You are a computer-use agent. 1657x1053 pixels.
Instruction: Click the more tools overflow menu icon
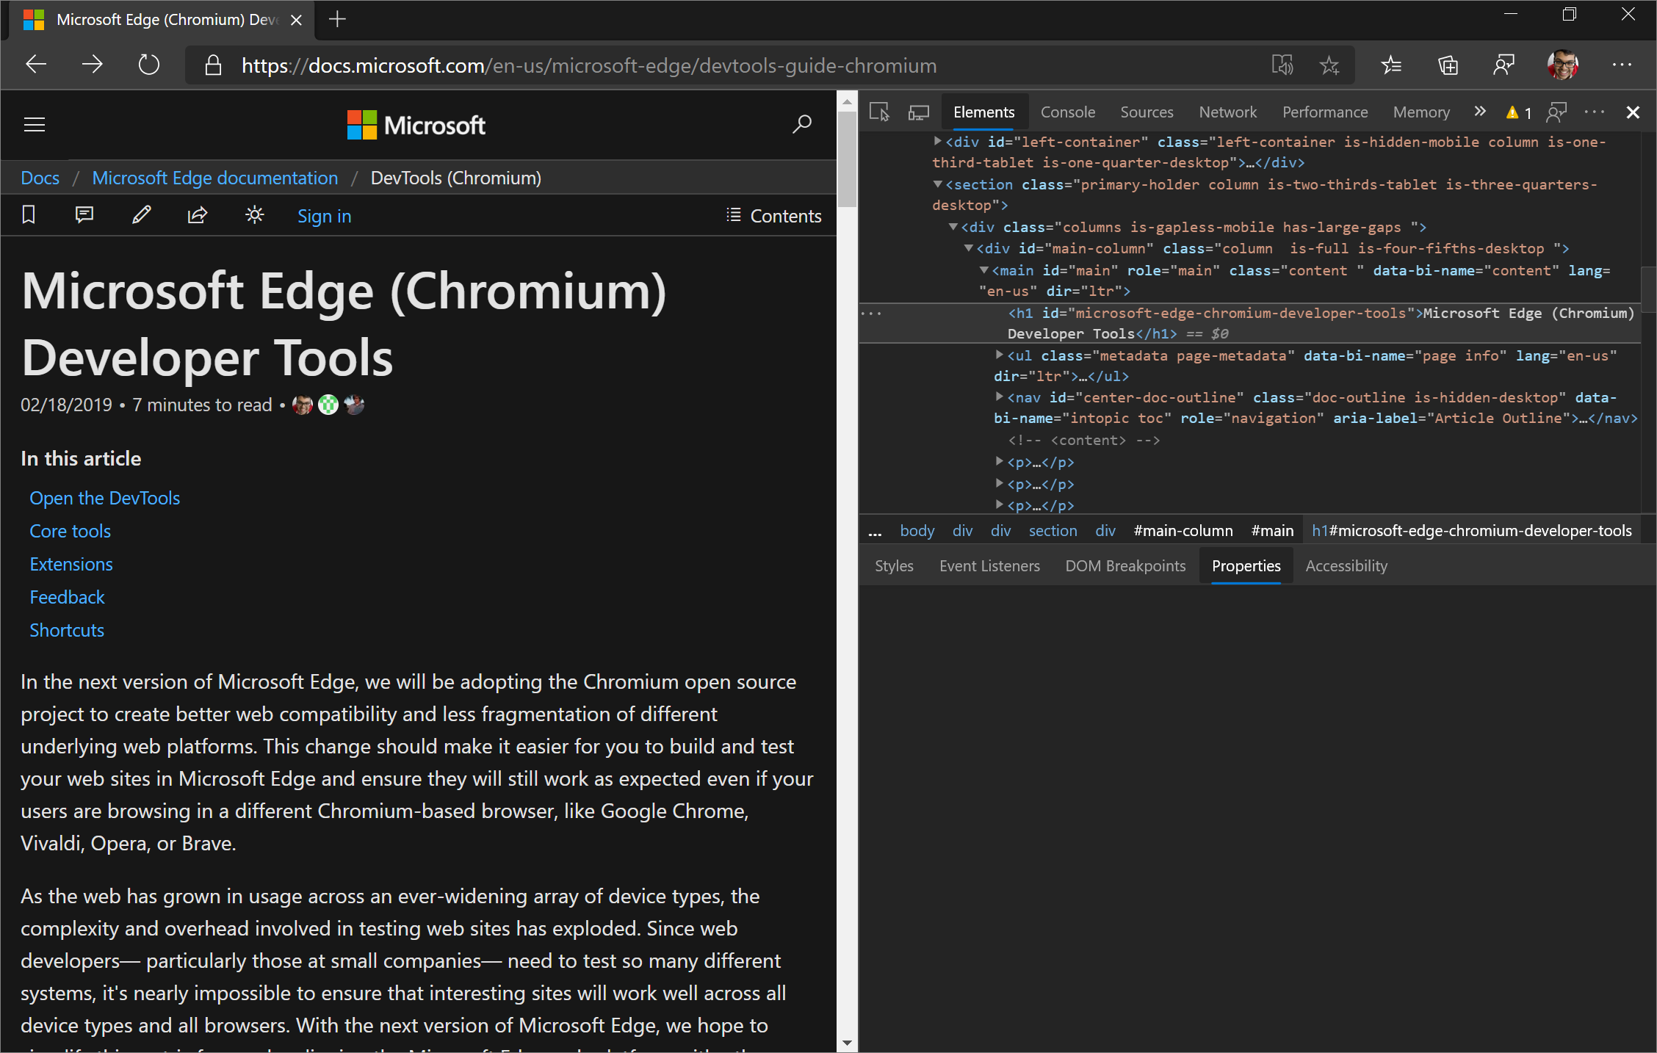point(1479,112)
